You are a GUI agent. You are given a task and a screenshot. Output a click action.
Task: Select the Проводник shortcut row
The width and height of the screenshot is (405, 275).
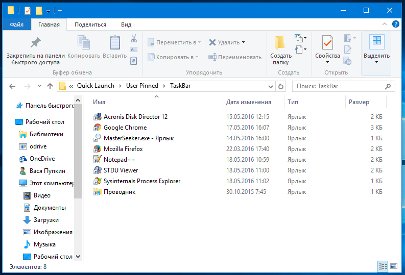pos(237,192)
